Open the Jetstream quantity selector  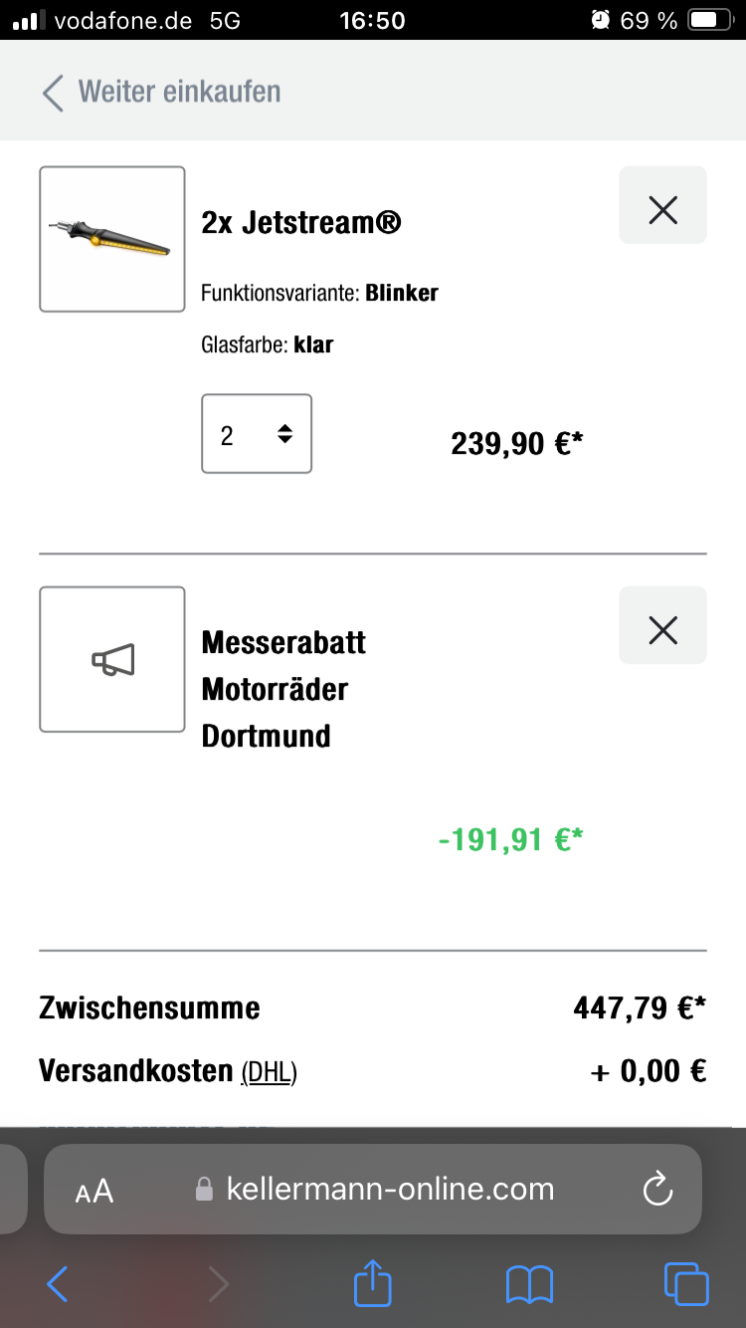[257, 434]
